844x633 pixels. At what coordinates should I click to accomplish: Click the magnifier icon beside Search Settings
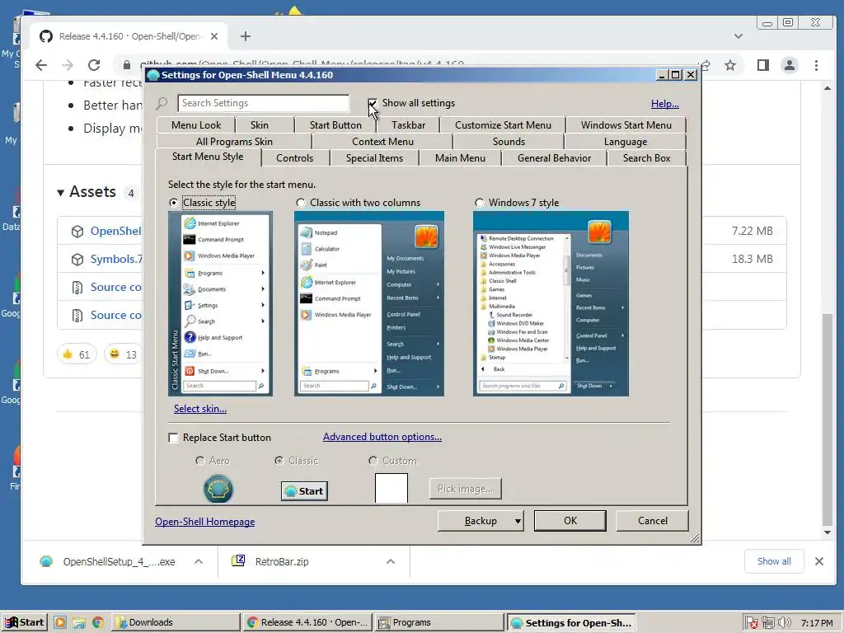point(162,103)
